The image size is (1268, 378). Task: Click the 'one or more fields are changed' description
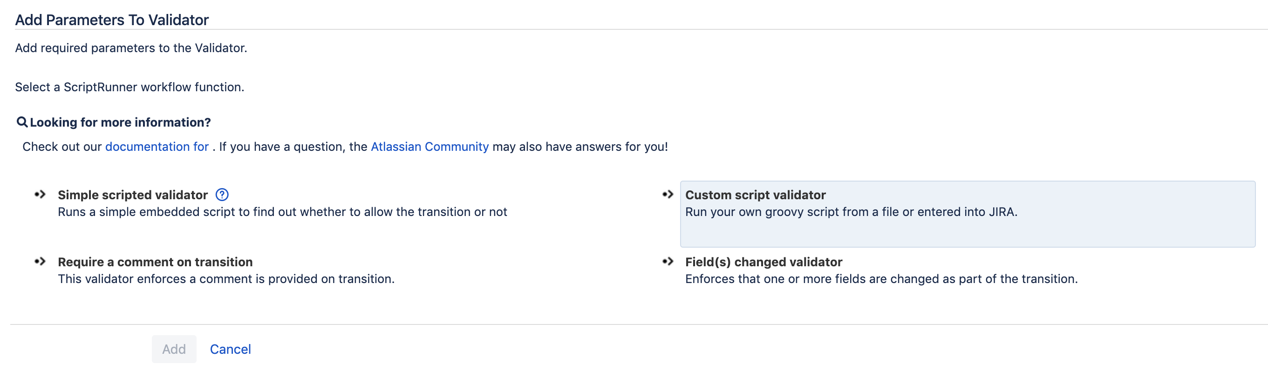(881, 278)
